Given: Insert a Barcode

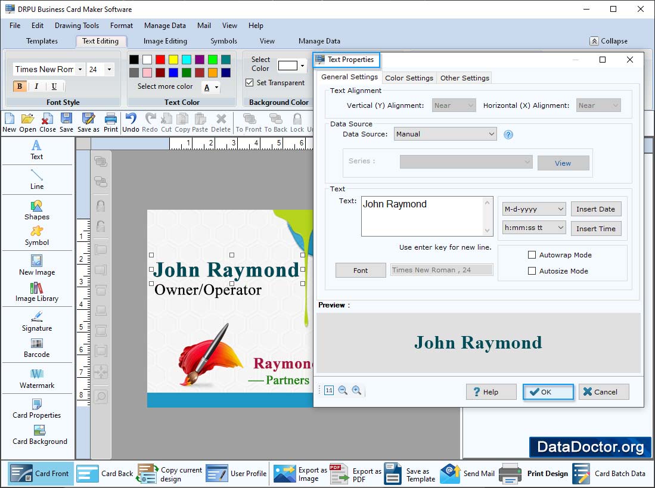Looking at the screenshot, I should point(37,349).
